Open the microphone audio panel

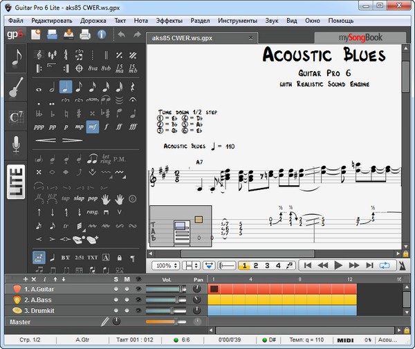click(x=17, y=144)
